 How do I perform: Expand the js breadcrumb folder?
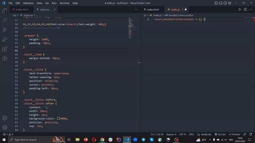[145, 15]
